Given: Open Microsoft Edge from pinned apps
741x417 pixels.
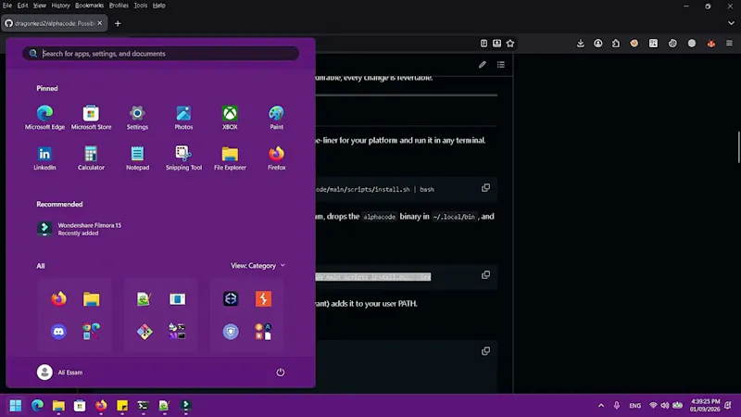Looking at the screenshot, I should point(44,118).
